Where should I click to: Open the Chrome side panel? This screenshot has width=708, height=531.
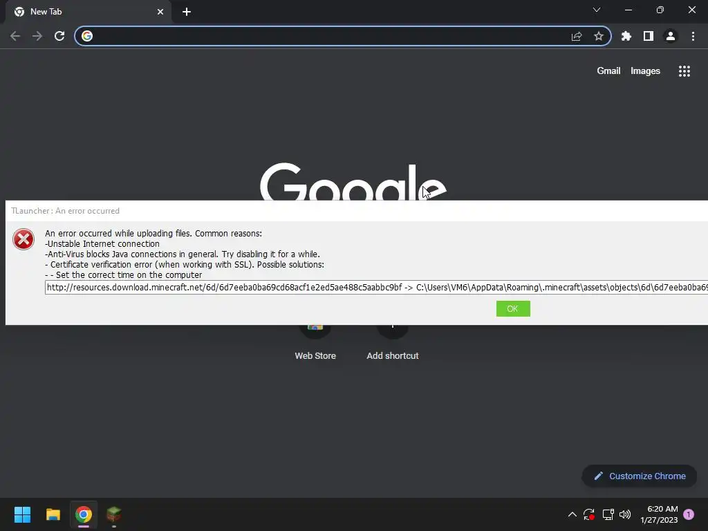(649, 36)
